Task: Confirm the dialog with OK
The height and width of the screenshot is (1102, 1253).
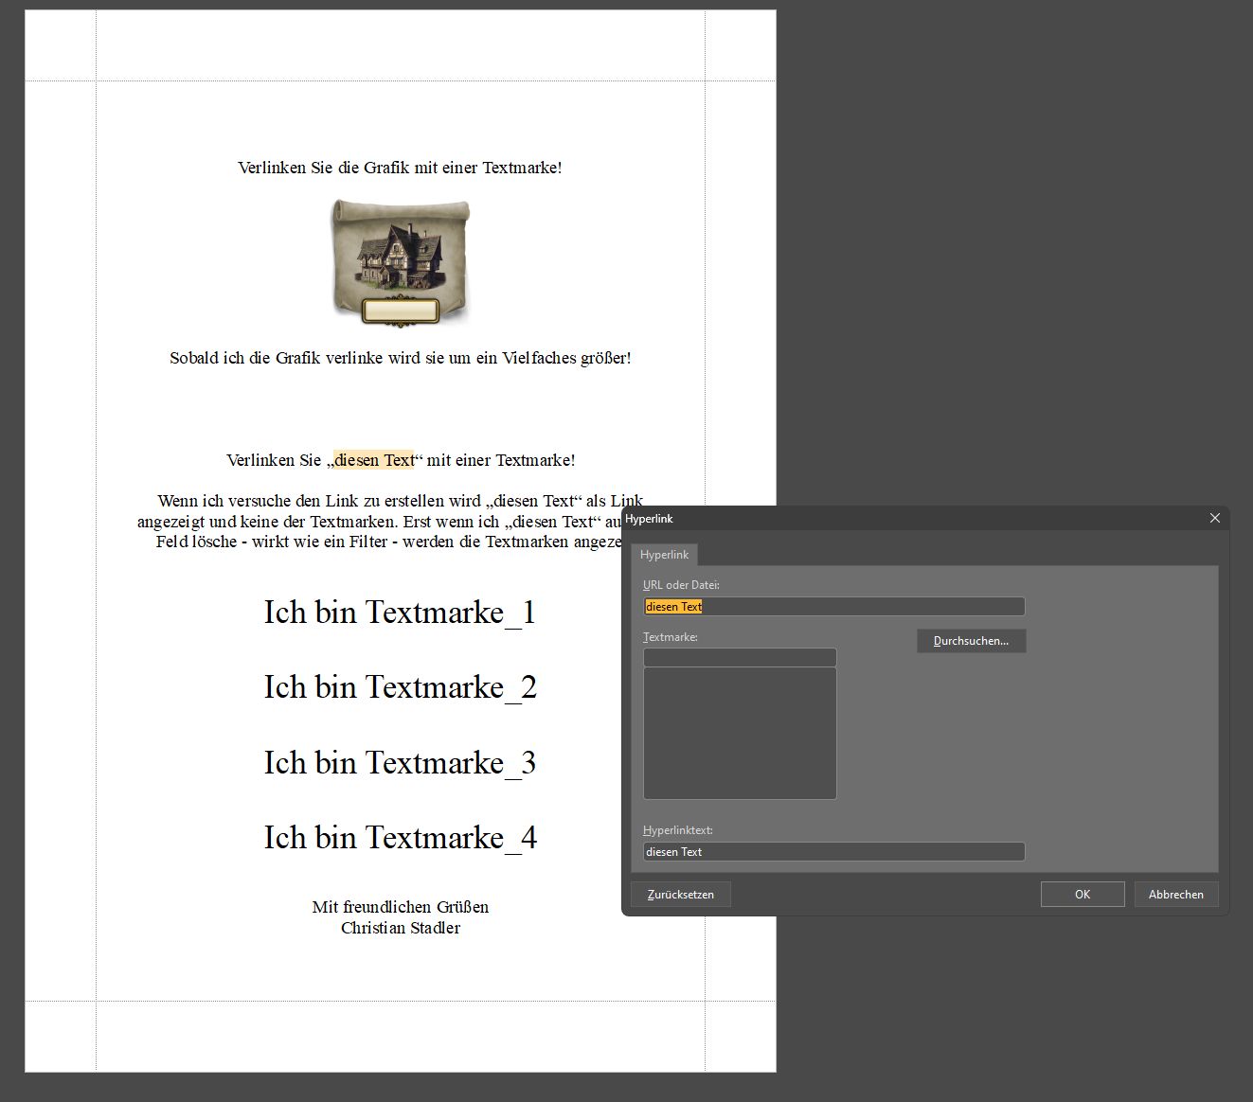Action: point(1083,895)
